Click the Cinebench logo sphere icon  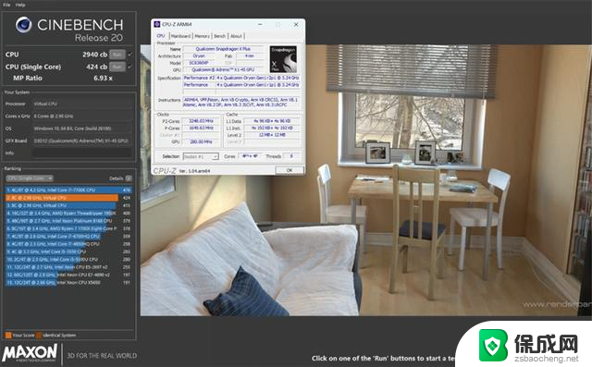[x=24, y=25]
